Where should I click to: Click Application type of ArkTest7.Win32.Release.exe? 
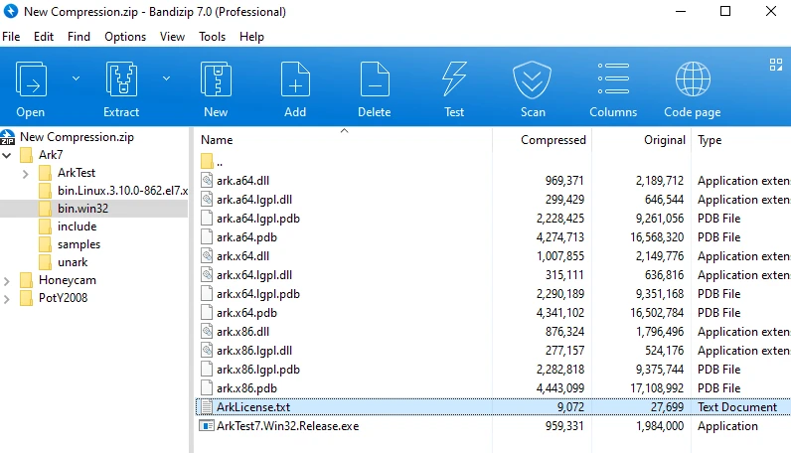pos(727,426)
